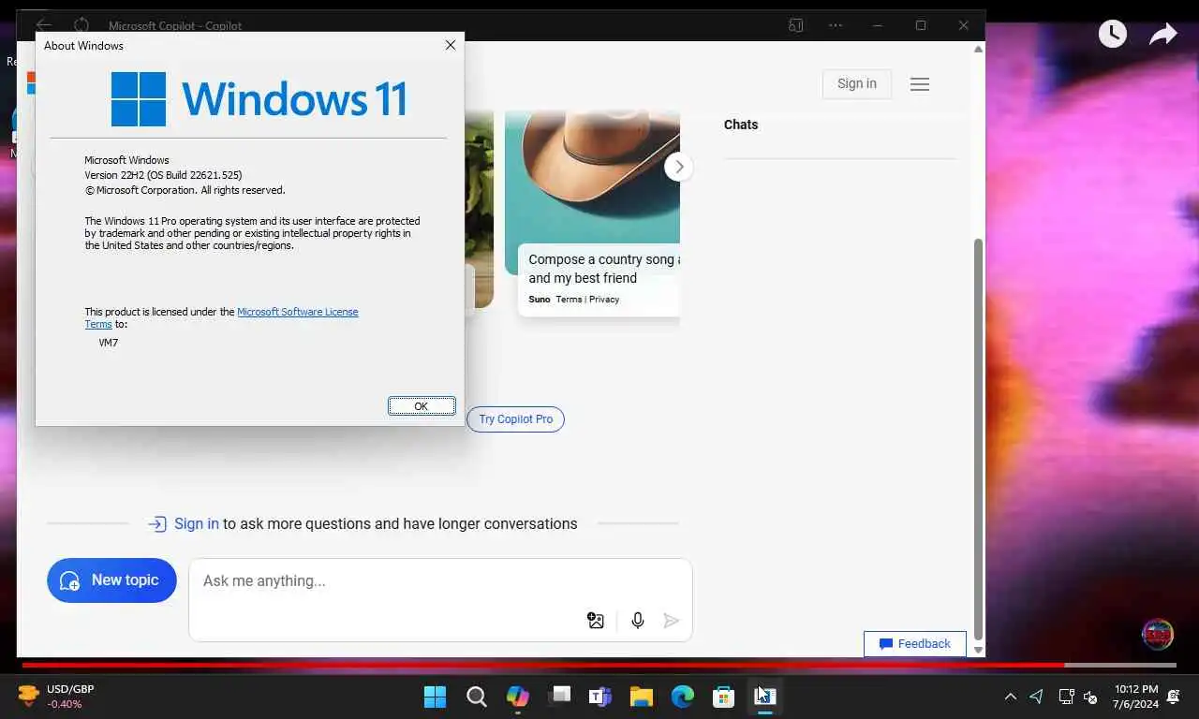Click the Sign in link to ask more questions

click(197, 524)
